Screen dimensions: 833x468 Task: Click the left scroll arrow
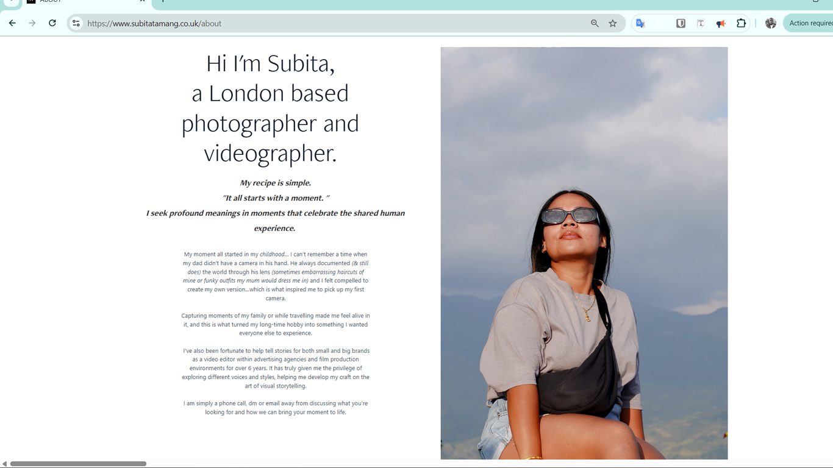(x=4, y=464)
